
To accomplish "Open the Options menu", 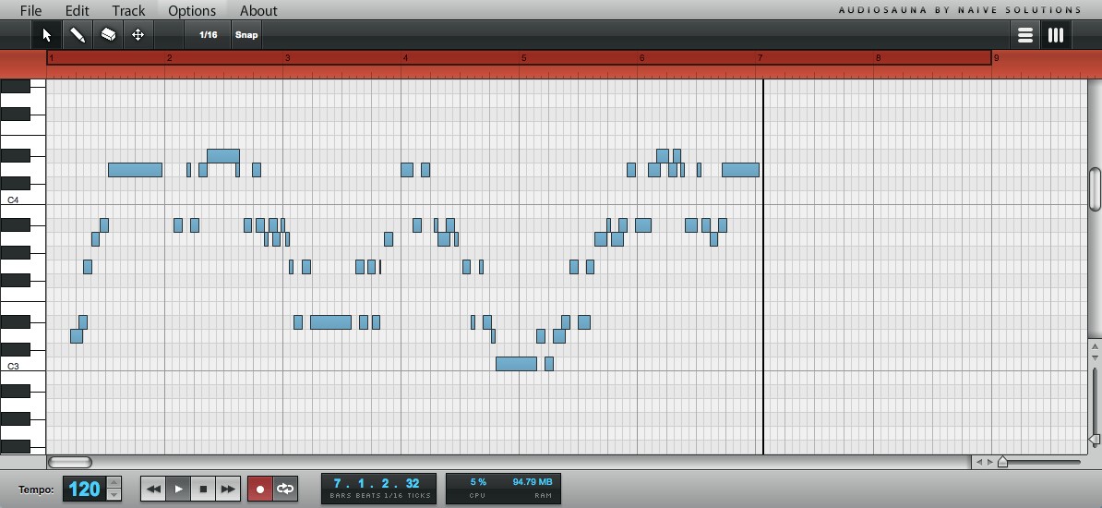I will pos(192,10).
